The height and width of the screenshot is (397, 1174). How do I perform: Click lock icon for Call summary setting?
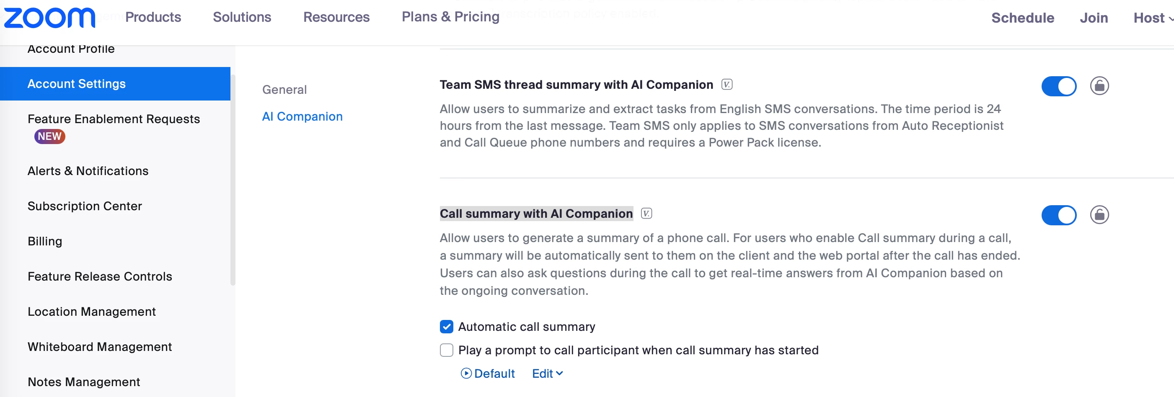1099,214
